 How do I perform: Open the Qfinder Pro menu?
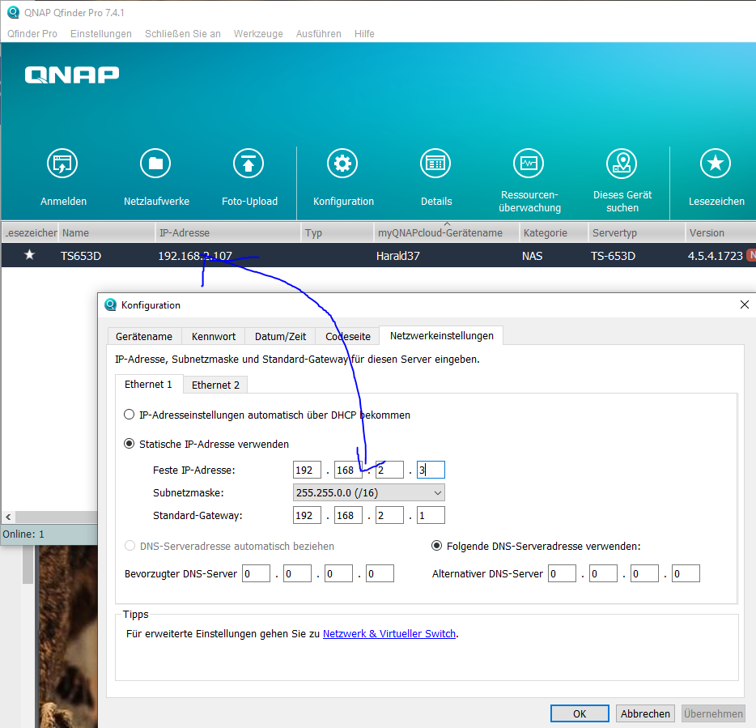coord(32,34)
